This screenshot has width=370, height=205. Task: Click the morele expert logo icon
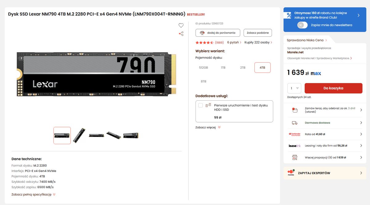291,173
